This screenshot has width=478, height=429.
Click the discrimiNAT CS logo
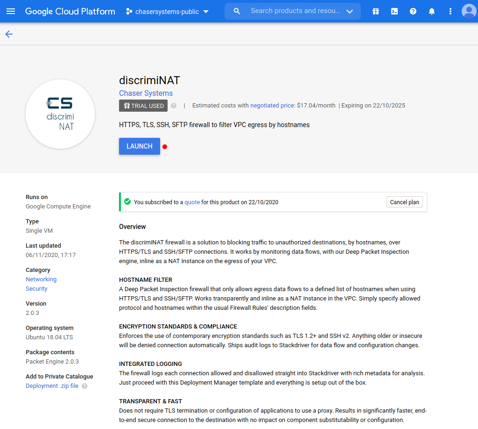[60, 114]
